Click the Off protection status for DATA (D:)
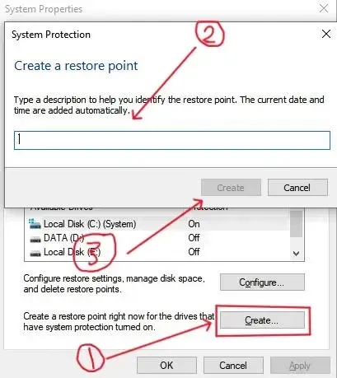Image resolution: width=337 pixels, height=378 pixels. [194, 238]
